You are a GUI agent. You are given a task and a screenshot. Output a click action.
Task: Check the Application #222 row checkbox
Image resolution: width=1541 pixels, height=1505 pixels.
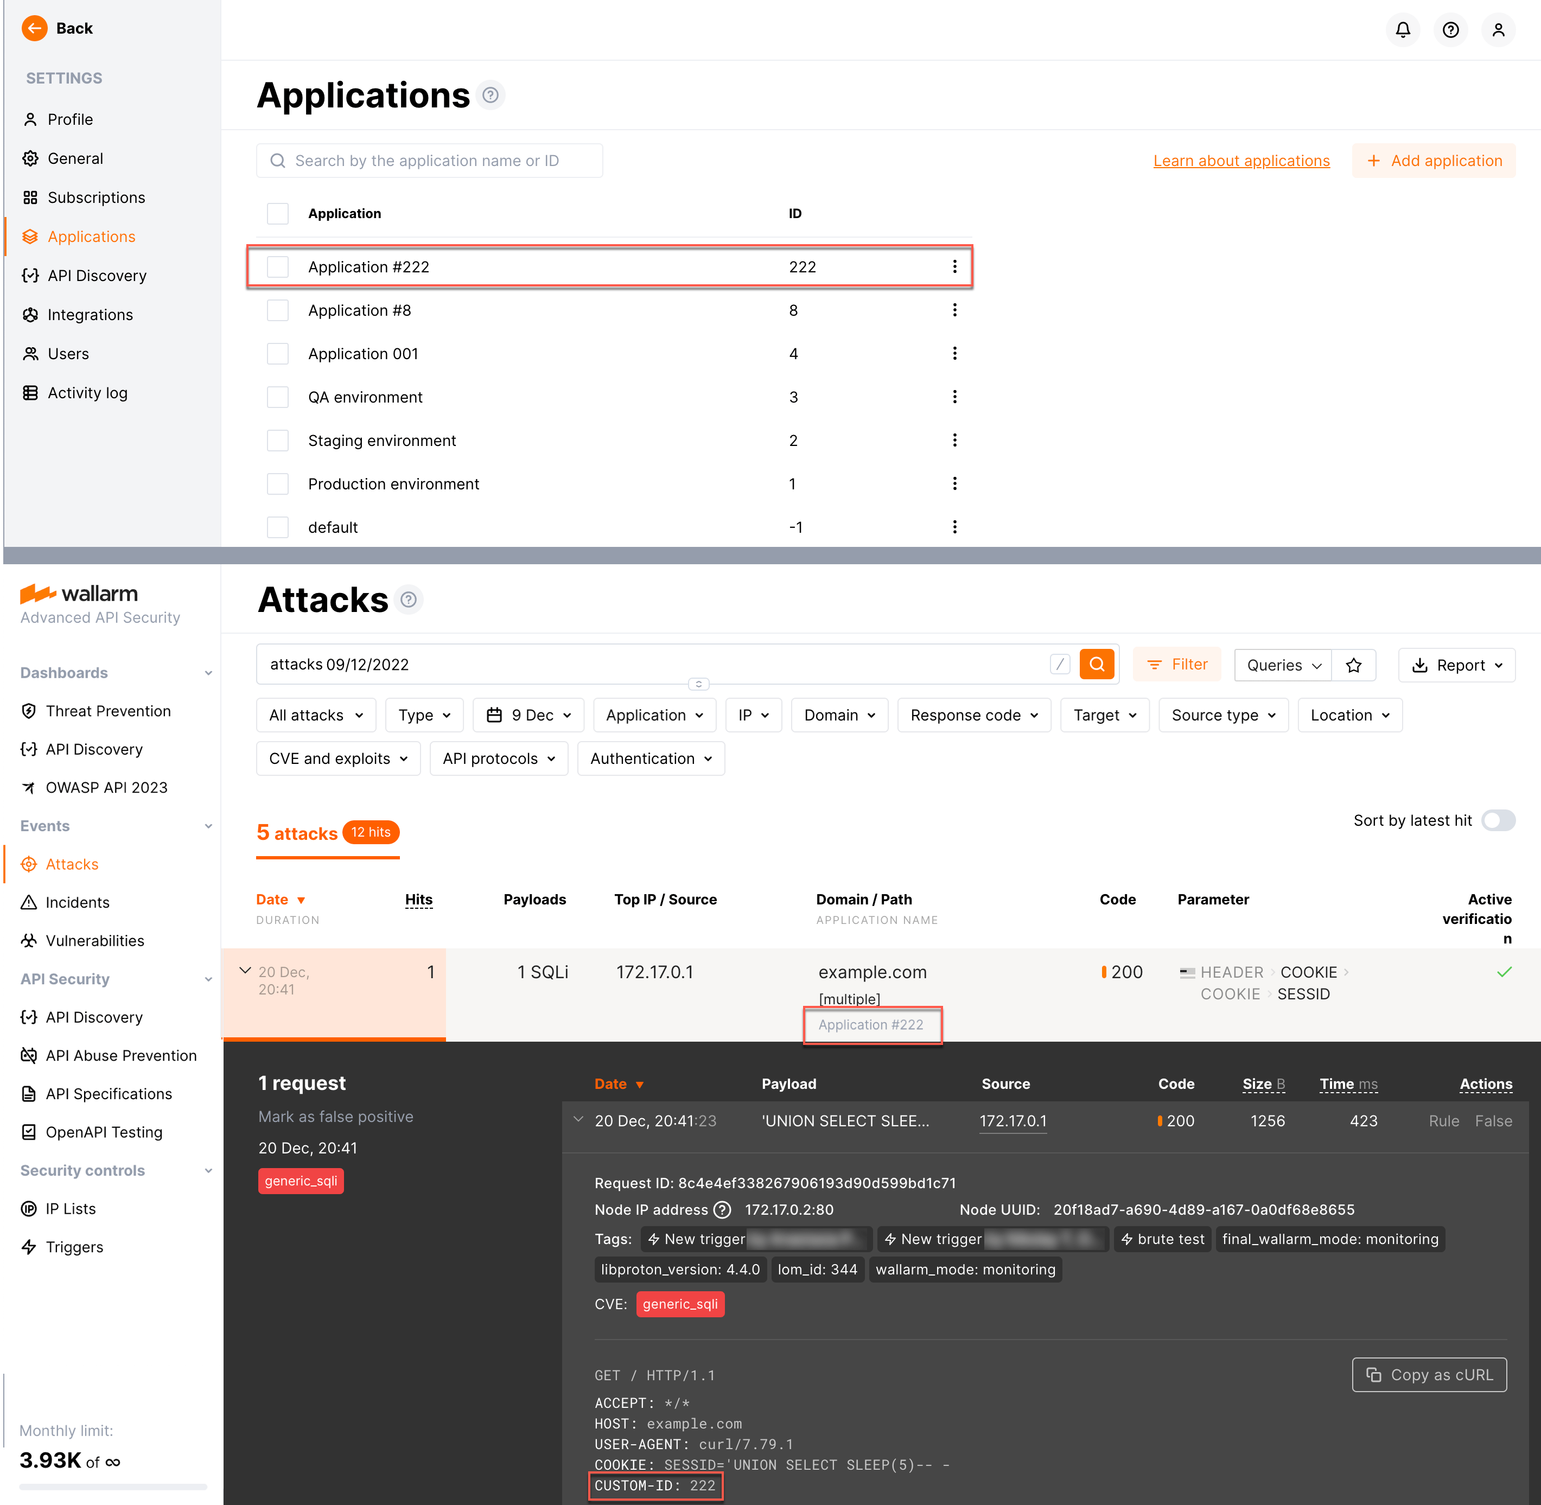(277, 266)
